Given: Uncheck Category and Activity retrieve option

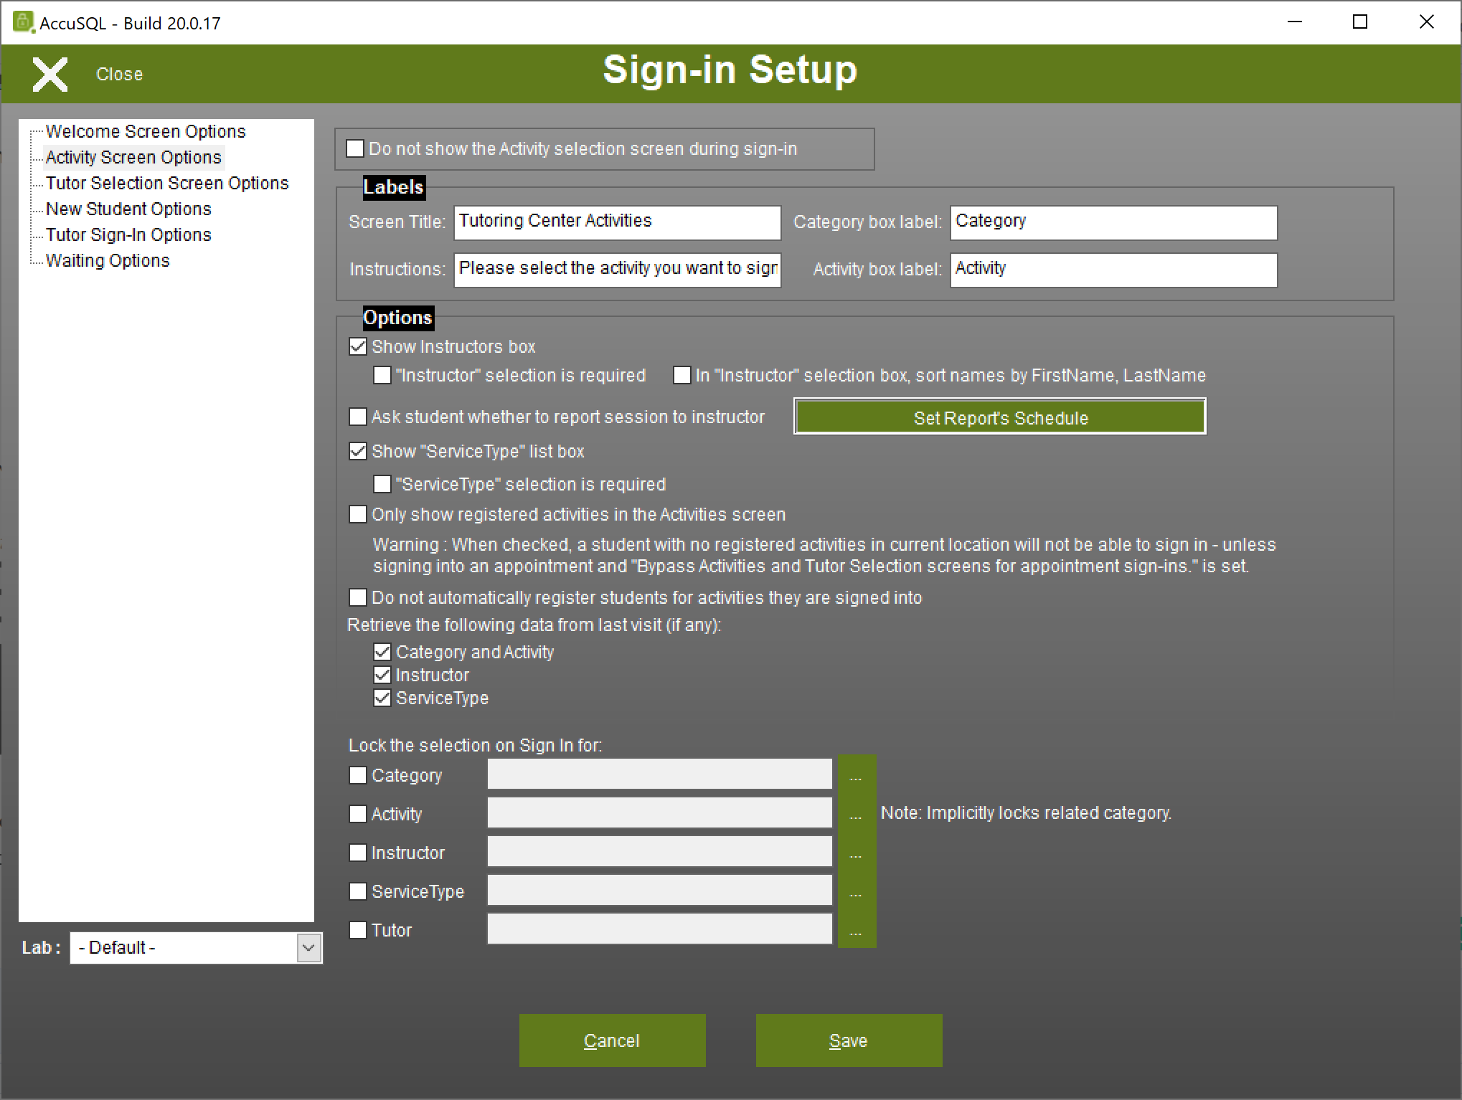Looking at the screenshot, I should [x=382, y=652].
